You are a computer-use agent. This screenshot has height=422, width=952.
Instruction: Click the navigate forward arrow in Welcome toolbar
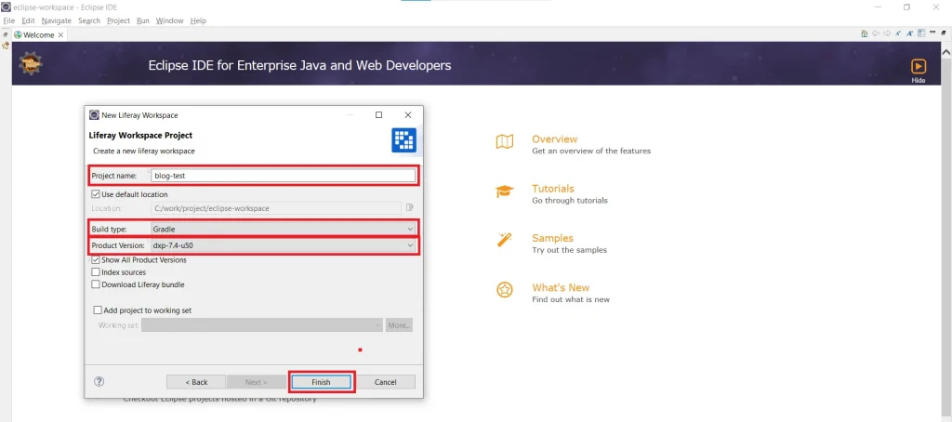[887, 34]
